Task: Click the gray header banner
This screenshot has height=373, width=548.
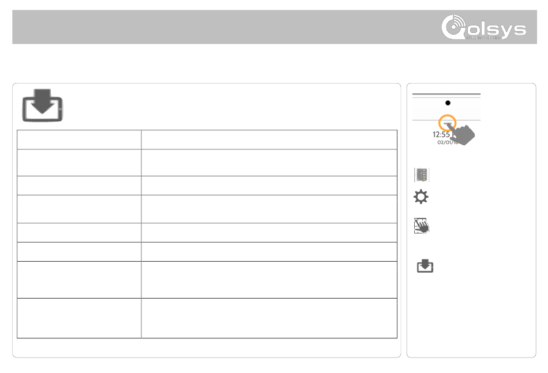Action: click(275, 27)
